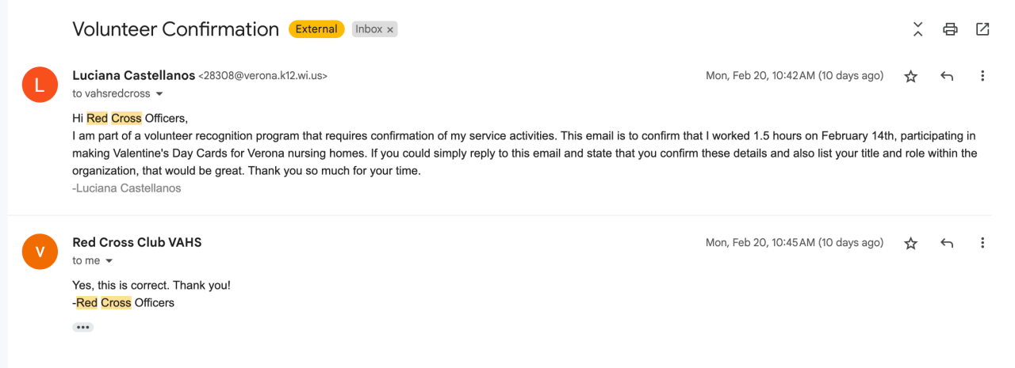Viewport: 1015px width, 368px height.
Task: Expand recipient details for "to me"
Action: [109, 261]
